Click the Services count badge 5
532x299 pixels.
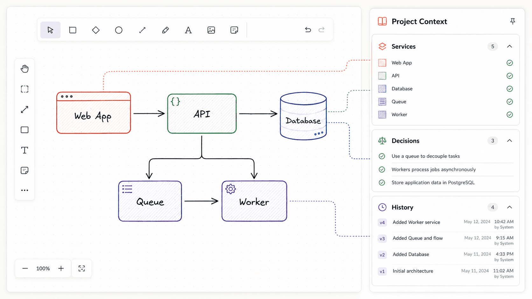click(493, 46)
